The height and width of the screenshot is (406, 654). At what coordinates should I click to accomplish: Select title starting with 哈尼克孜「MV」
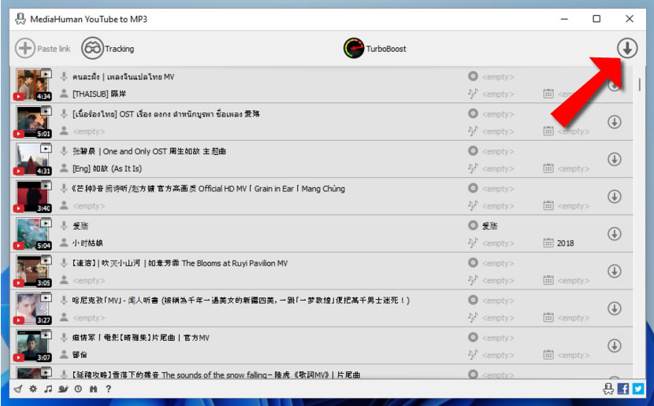coord(240,301)
